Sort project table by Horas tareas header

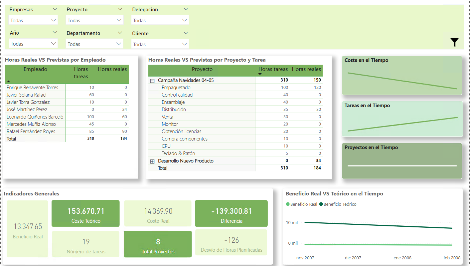(x=273, y=69)
